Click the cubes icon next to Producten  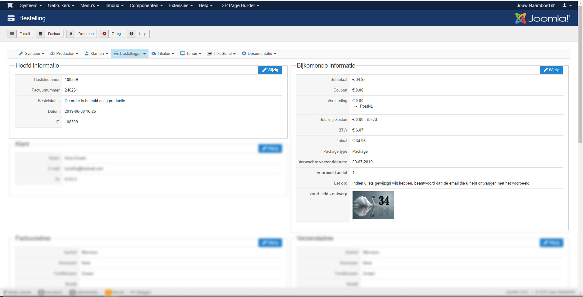pos(53,53)
